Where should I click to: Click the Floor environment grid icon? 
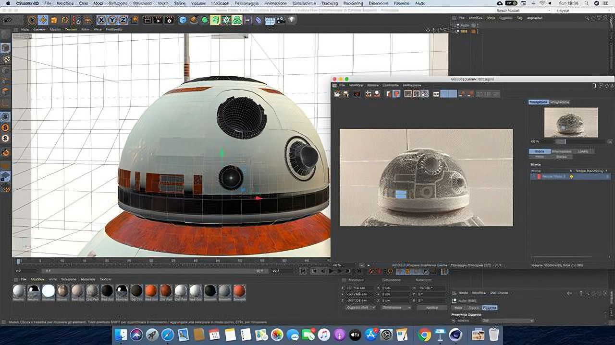click(x=270, y=20)
